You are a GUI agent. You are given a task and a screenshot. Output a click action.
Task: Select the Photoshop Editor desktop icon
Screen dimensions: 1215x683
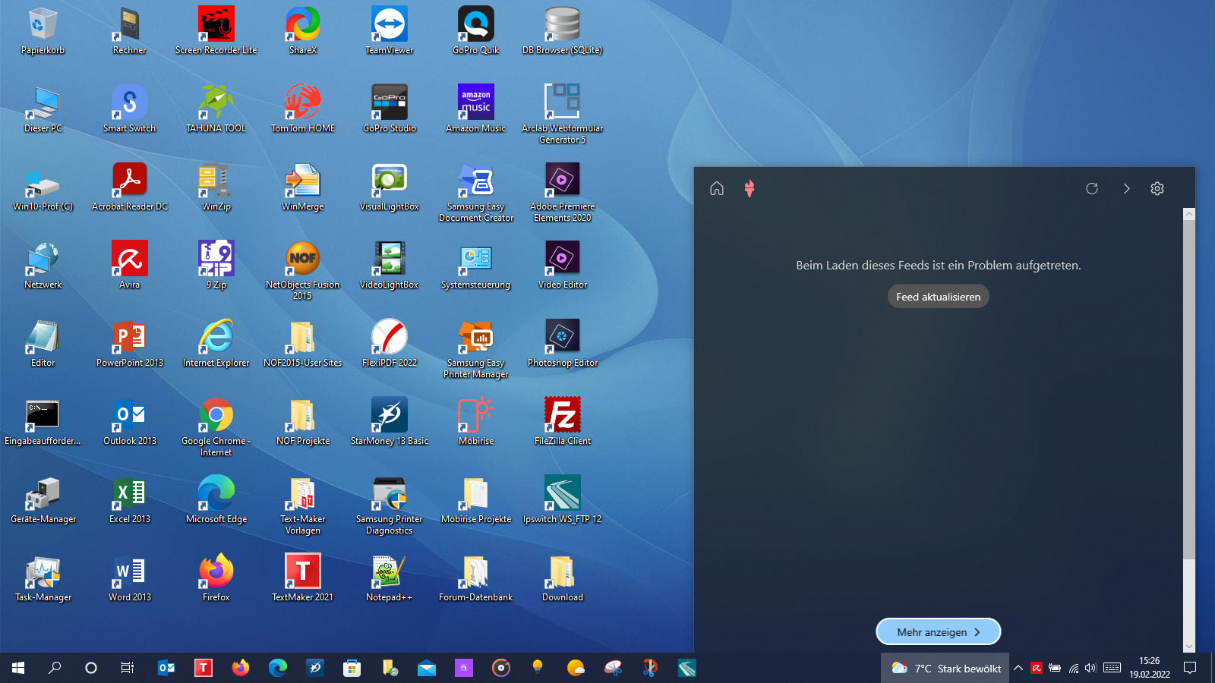tap(562, 337)
